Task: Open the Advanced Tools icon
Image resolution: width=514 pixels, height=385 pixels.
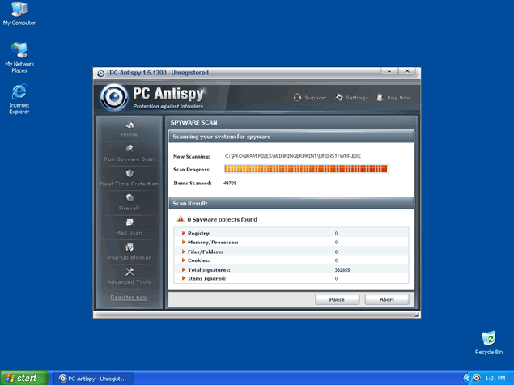Action: [129, 273]
